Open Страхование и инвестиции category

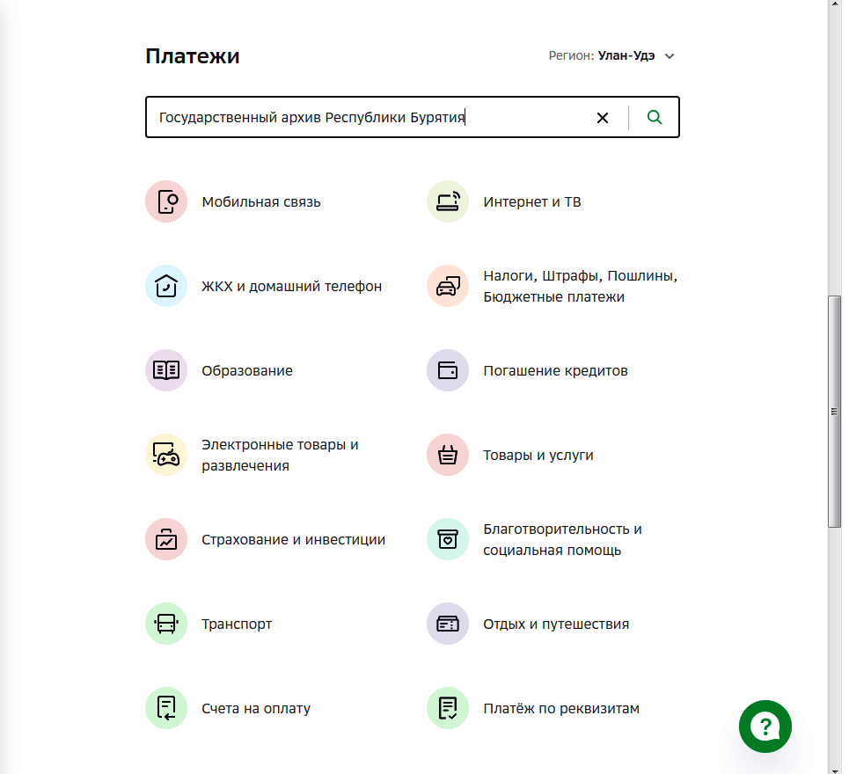tap(293, 540)
